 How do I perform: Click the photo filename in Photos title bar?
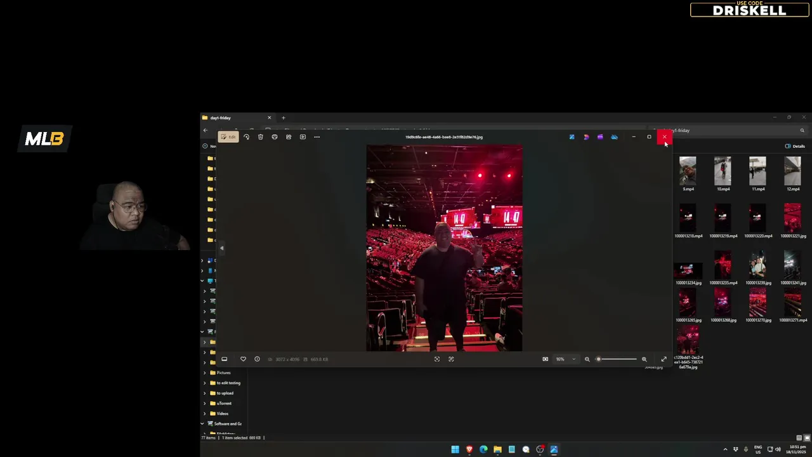(x=444, y=137)
